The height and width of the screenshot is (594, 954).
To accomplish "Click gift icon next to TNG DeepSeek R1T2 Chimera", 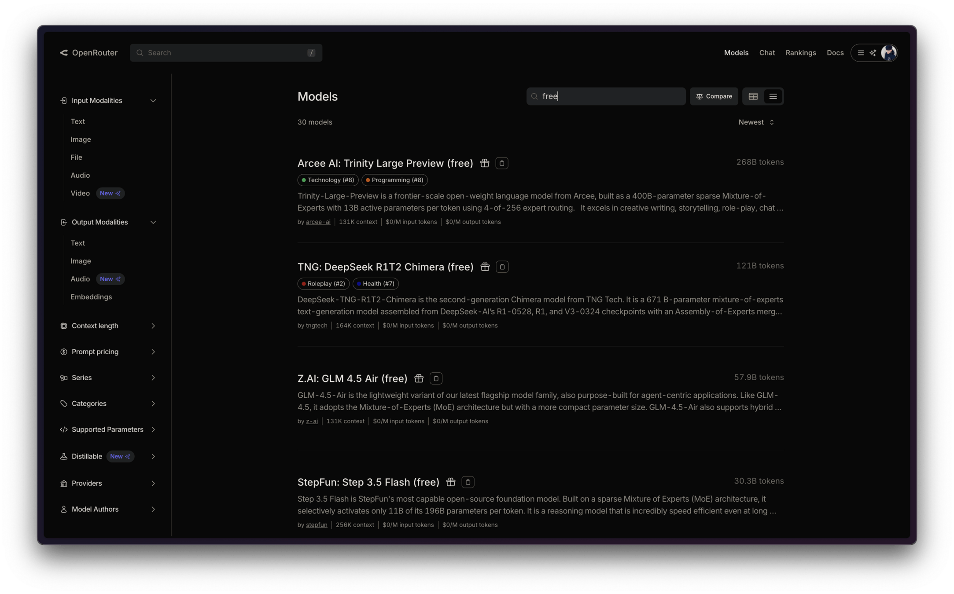I will click(485, 267).
